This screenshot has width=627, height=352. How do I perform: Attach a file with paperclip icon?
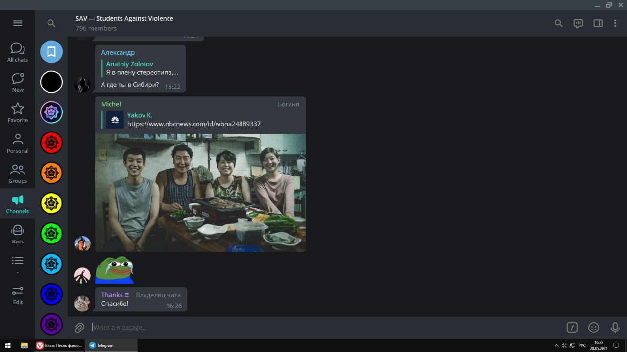[79, 328]
